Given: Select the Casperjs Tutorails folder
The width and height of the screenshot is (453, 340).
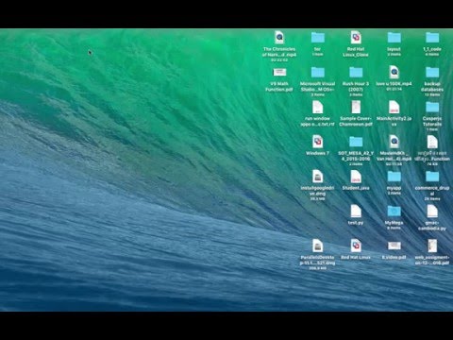Looking at the screenshot, I should 432,108.
